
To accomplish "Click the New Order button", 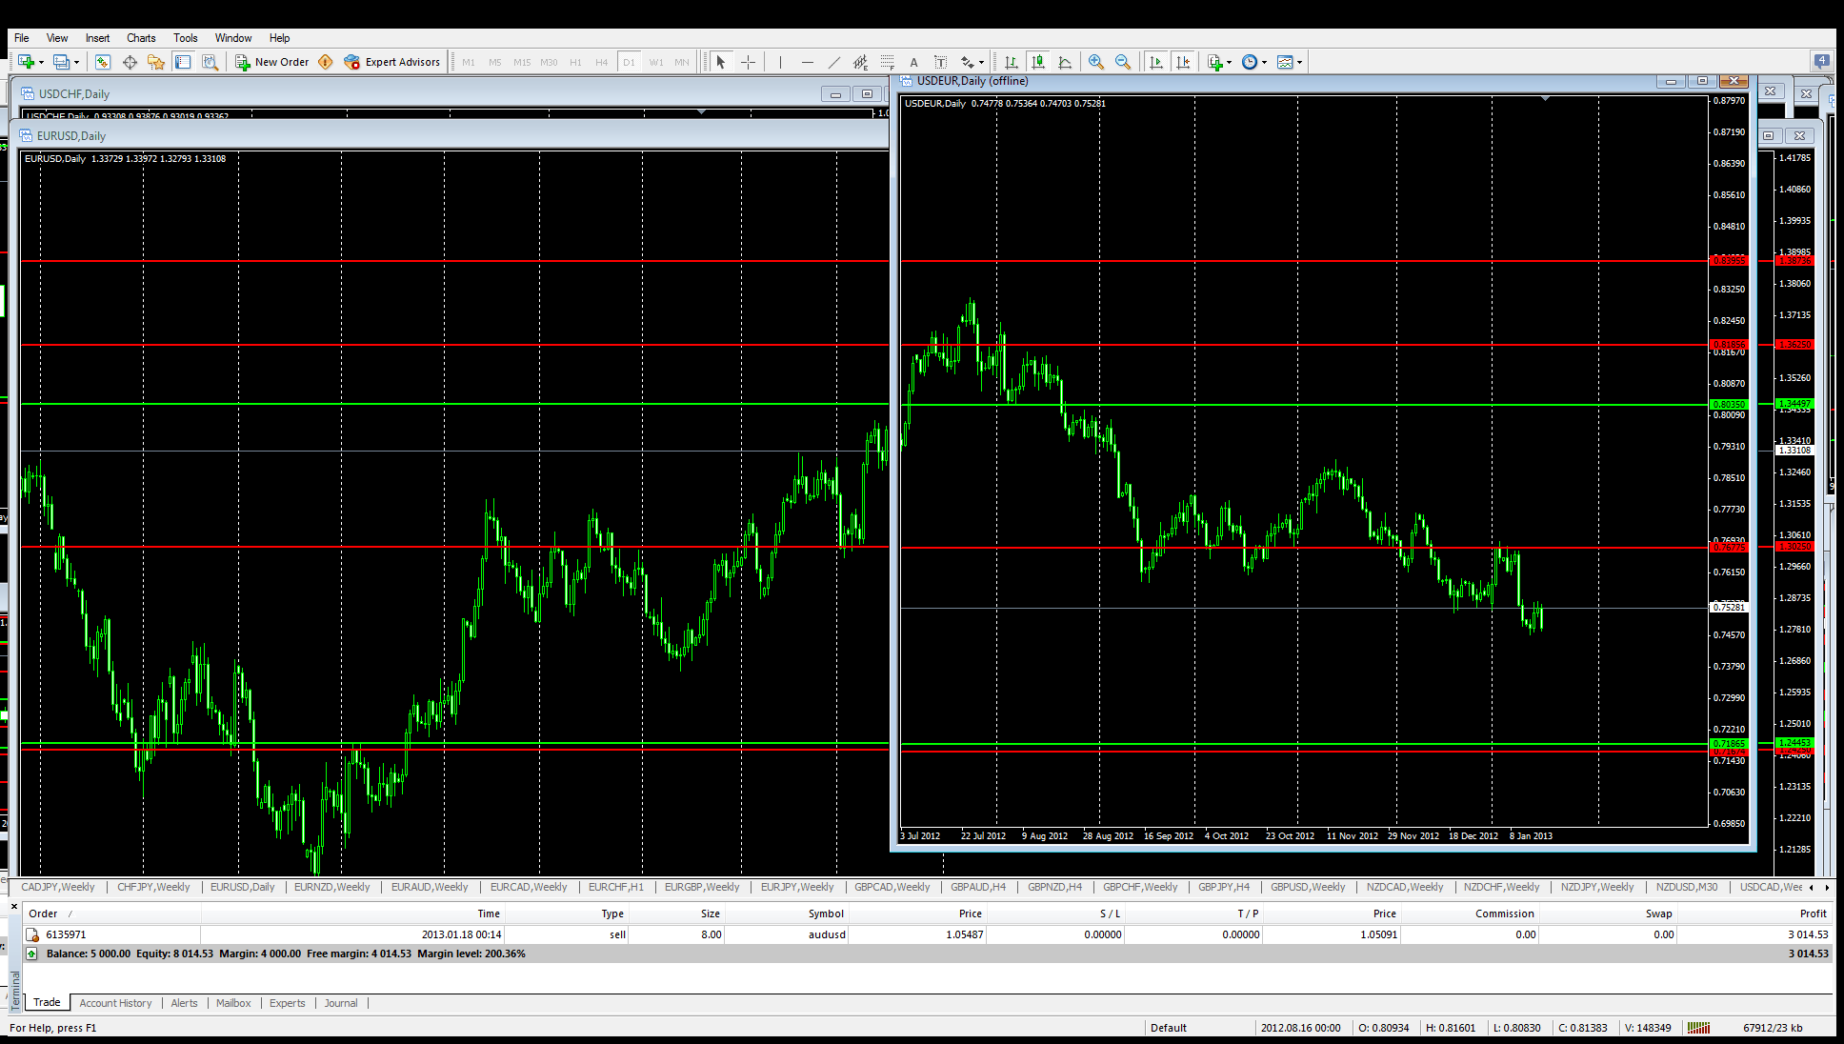I will 272,62.
